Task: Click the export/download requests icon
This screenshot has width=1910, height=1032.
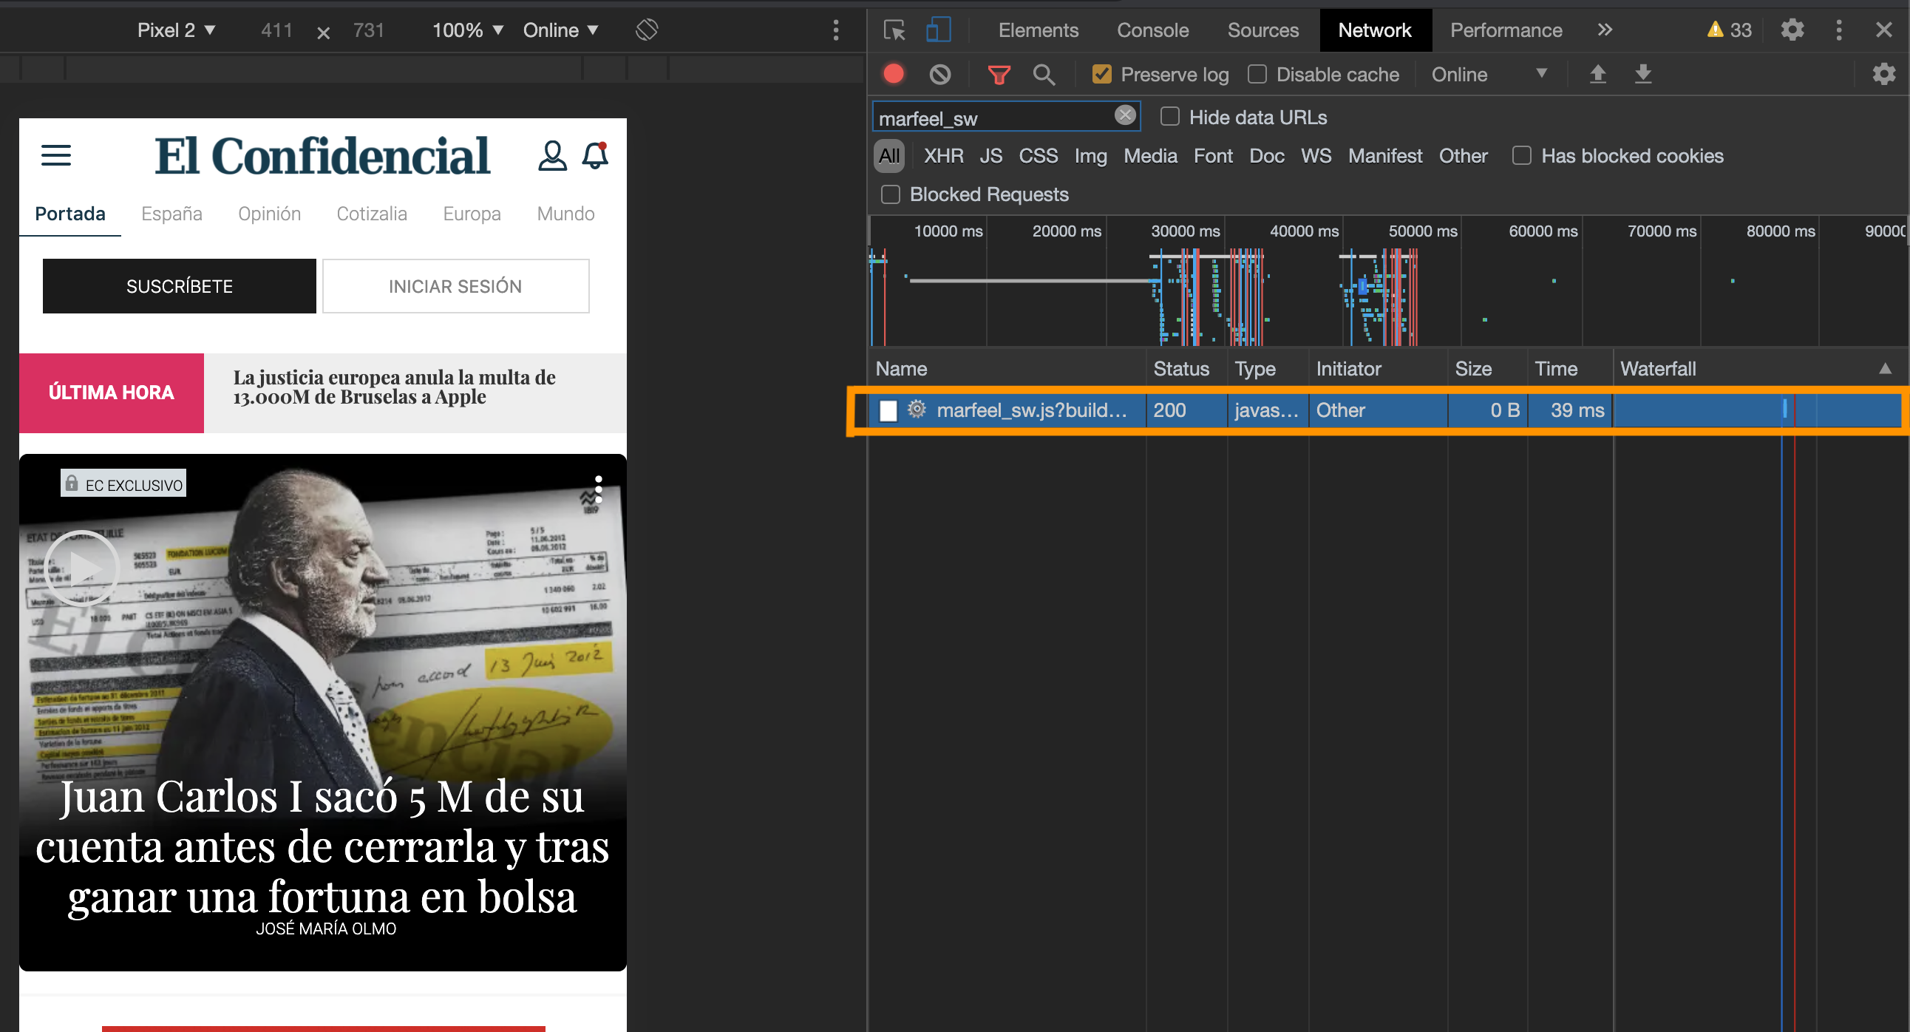Action: point(1643,75)
